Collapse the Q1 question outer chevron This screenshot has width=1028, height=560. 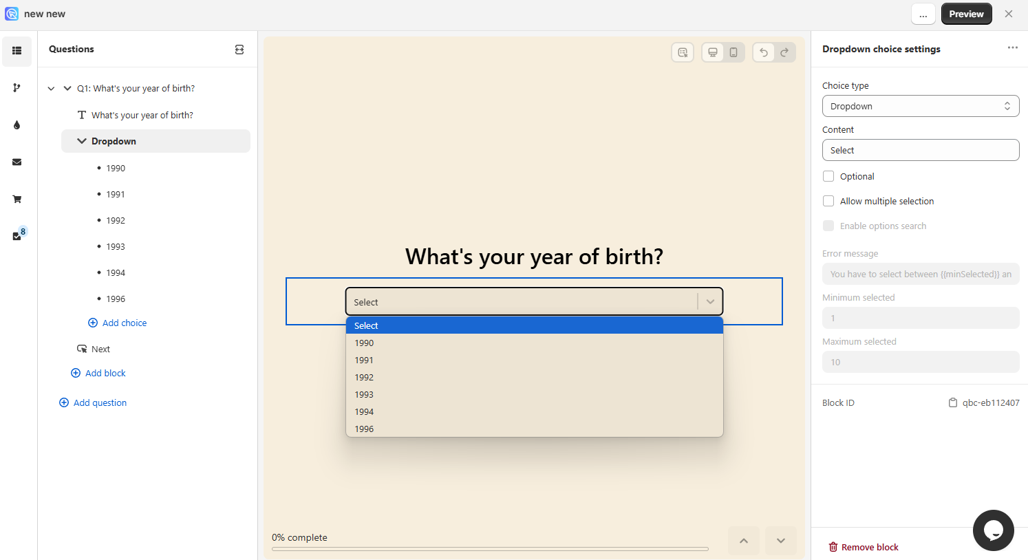pyautogui.click(x=51, y=89)
